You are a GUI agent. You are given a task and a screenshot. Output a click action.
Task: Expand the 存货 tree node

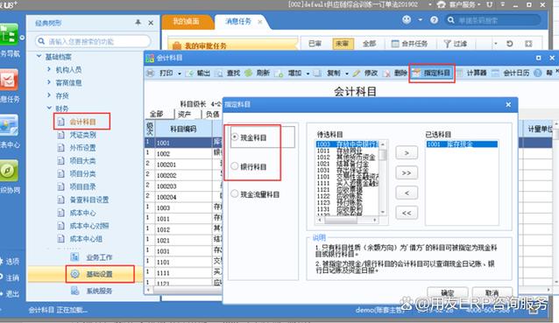(49, 95)
